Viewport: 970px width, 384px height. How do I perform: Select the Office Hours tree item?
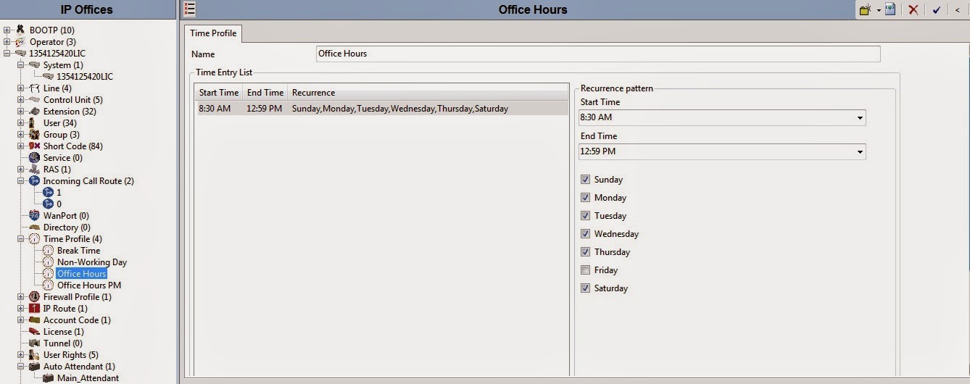tap(81, 273)
